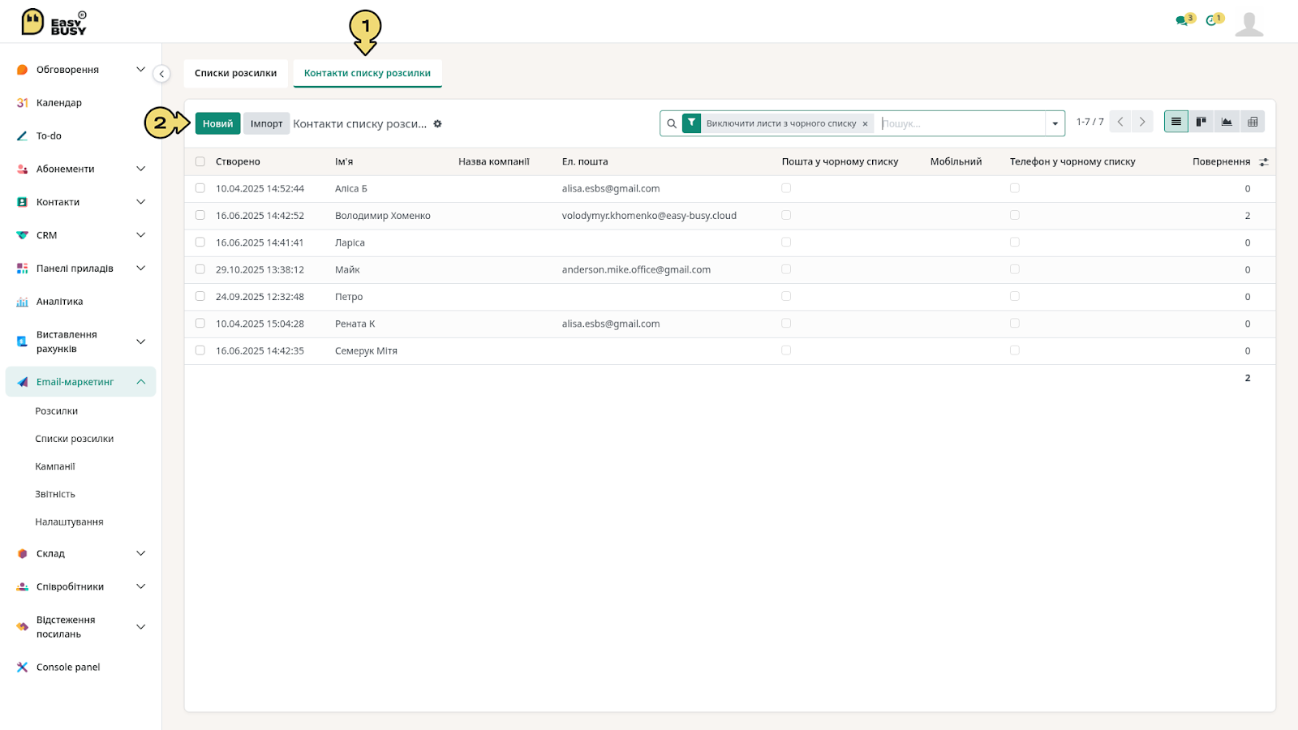Collapse Email-маркетинг submenu chevron
The image size is (1298, 730).
click(140, 382)
